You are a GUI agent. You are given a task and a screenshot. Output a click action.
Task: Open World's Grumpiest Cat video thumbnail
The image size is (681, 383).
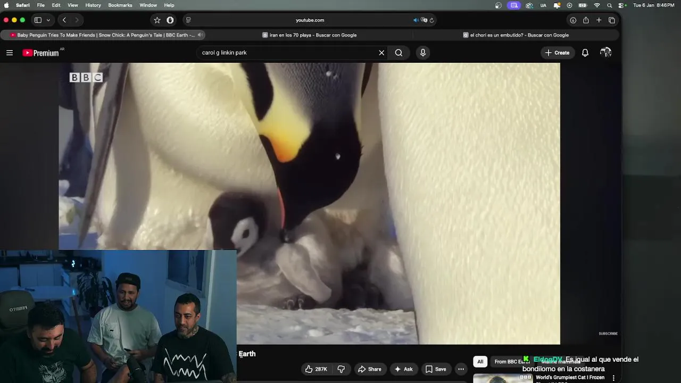[x=503, y=378]
